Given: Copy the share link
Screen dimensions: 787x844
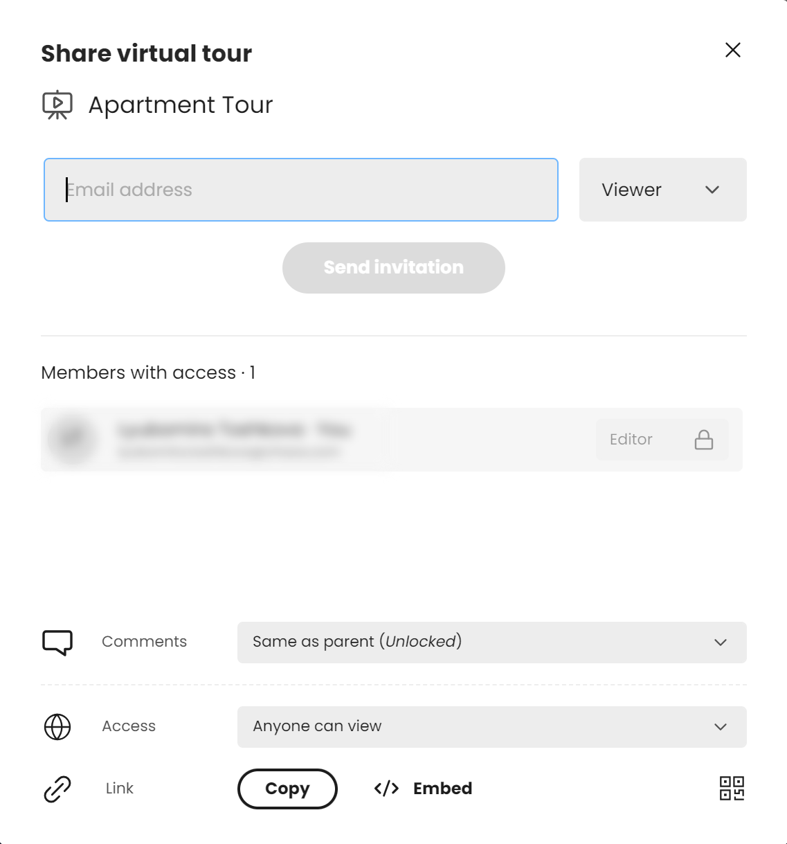Looking at the screenshot, I should 287,789.
